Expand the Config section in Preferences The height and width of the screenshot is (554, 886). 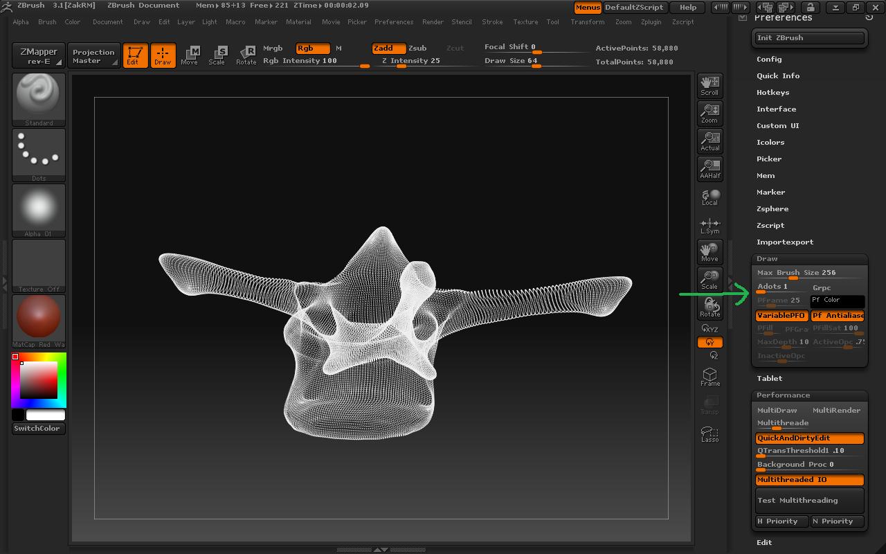[770, 59]
